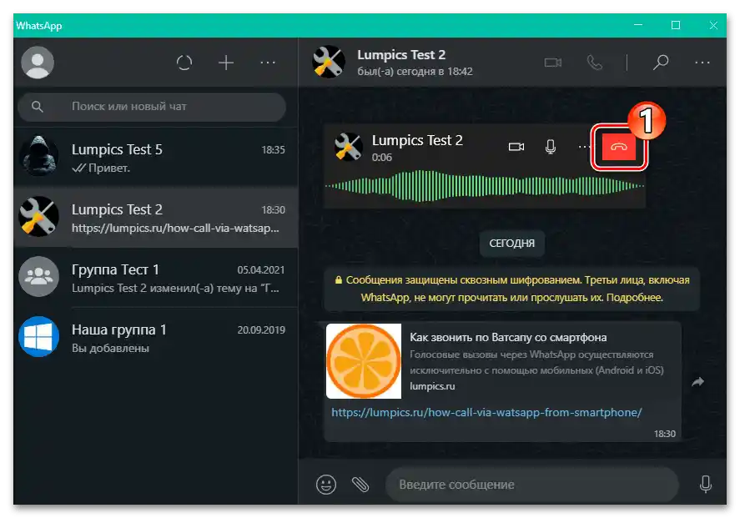Click 'Вы добавлены' preview text
The width and height of the screenshot is (740, 518).
click(110, 348)
